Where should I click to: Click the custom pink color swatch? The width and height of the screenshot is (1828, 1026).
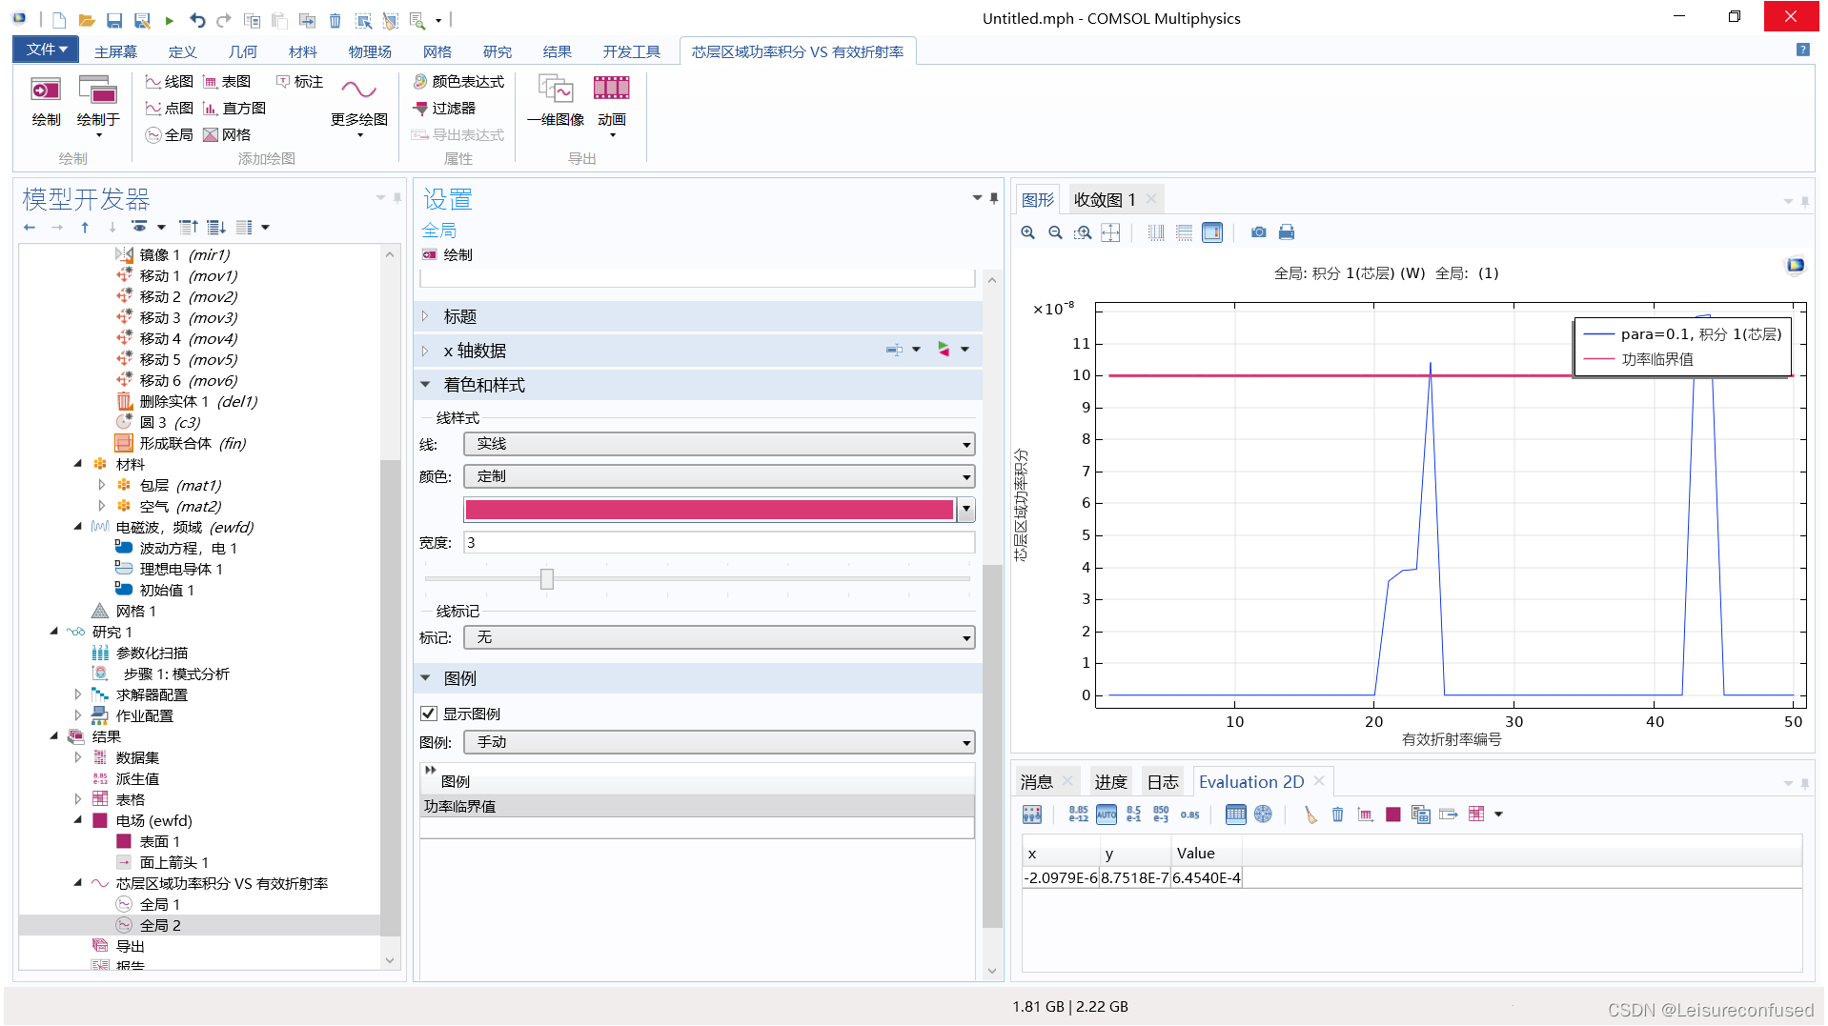pos(709,510)
